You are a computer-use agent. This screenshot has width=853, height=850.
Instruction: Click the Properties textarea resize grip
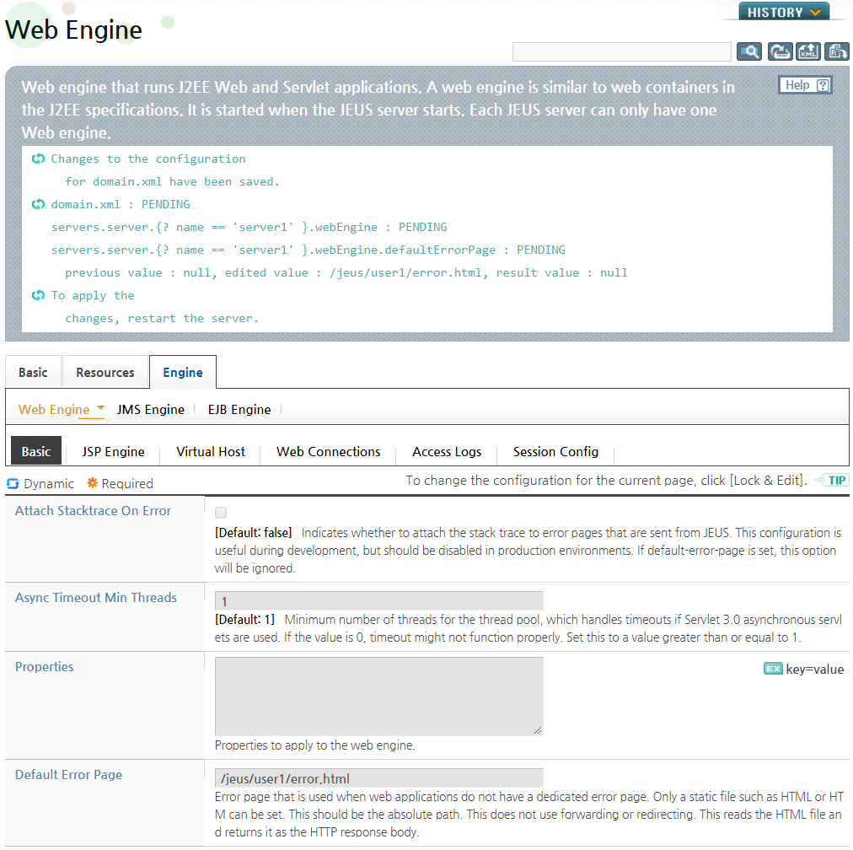[538, 730]
